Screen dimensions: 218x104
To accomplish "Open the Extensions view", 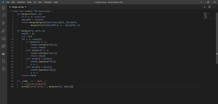I will tap(4, 46).
